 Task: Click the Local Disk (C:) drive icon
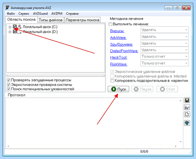tap(19, 27)
